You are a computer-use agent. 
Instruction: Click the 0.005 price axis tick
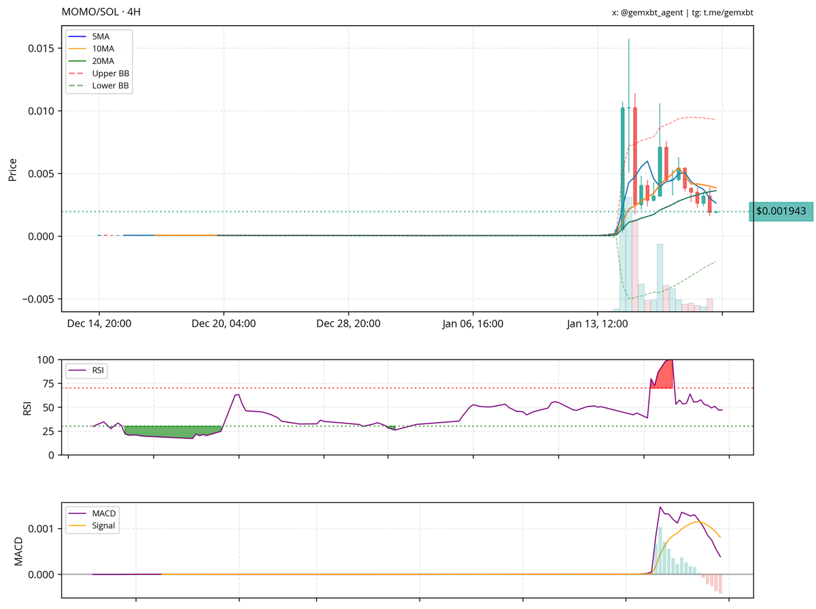41,173
